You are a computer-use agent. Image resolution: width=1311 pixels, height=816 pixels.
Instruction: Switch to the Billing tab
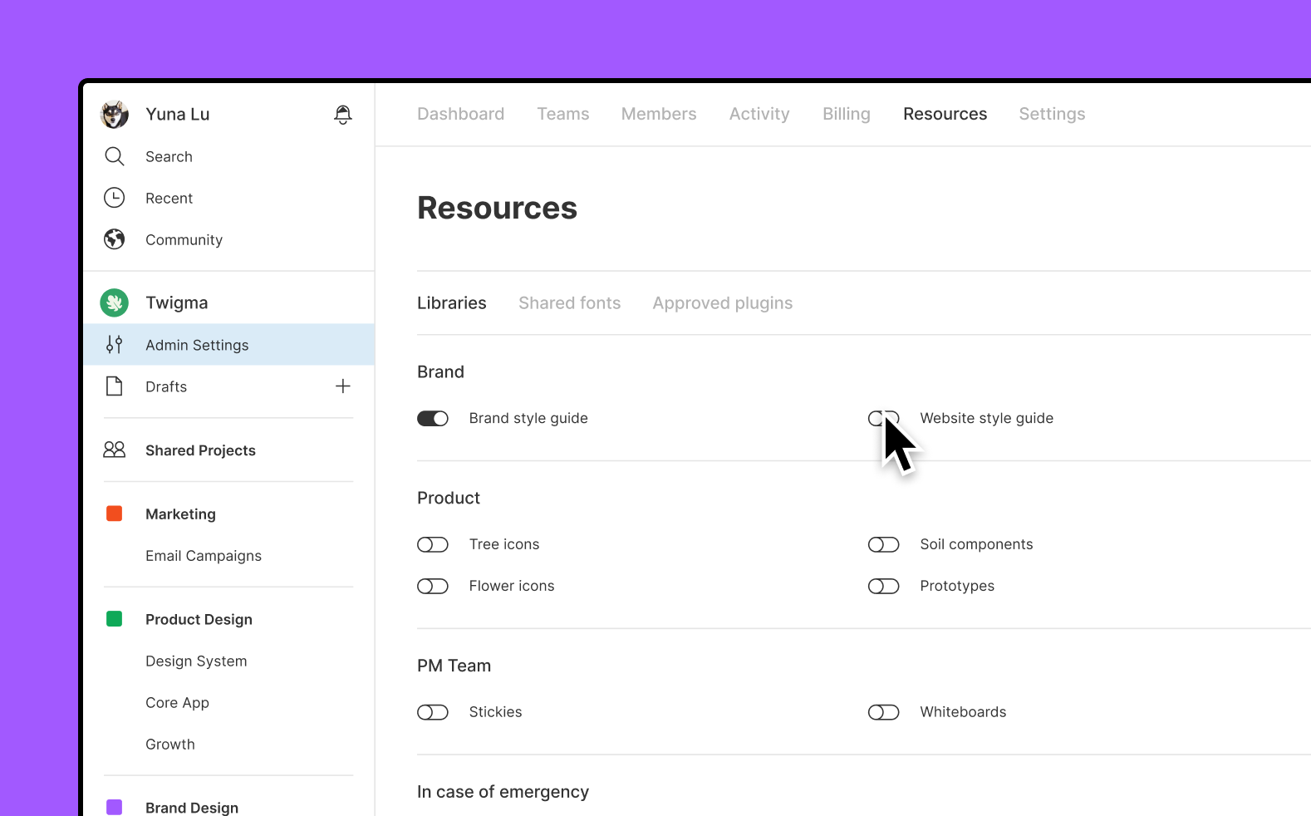pyautogui.click(x=847, y=114)
